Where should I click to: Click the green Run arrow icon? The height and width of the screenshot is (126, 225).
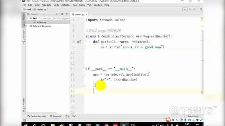[x=190, y=9]
